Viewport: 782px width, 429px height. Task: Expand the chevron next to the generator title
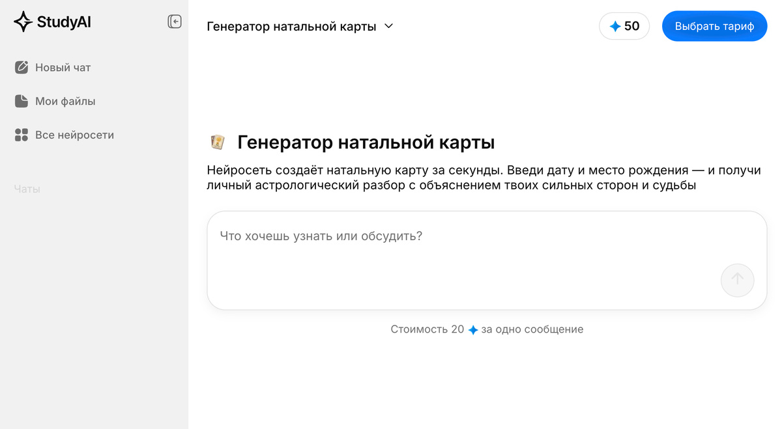pyautogui.click(x=388, y=27)
